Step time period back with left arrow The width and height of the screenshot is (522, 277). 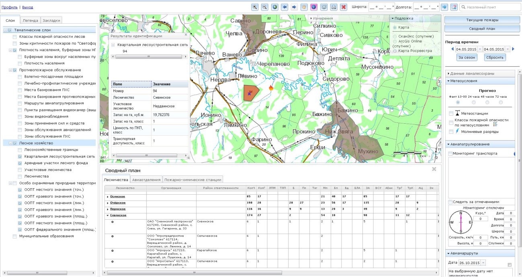point(452,49)
